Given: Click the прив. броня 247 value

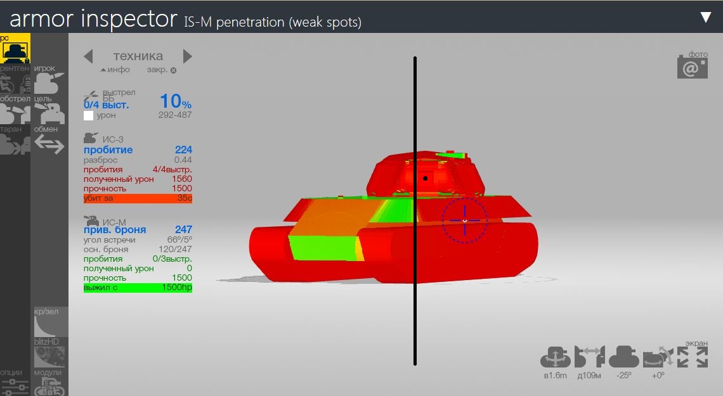Looking at the screenshot, I should click(x=183, y=229).
